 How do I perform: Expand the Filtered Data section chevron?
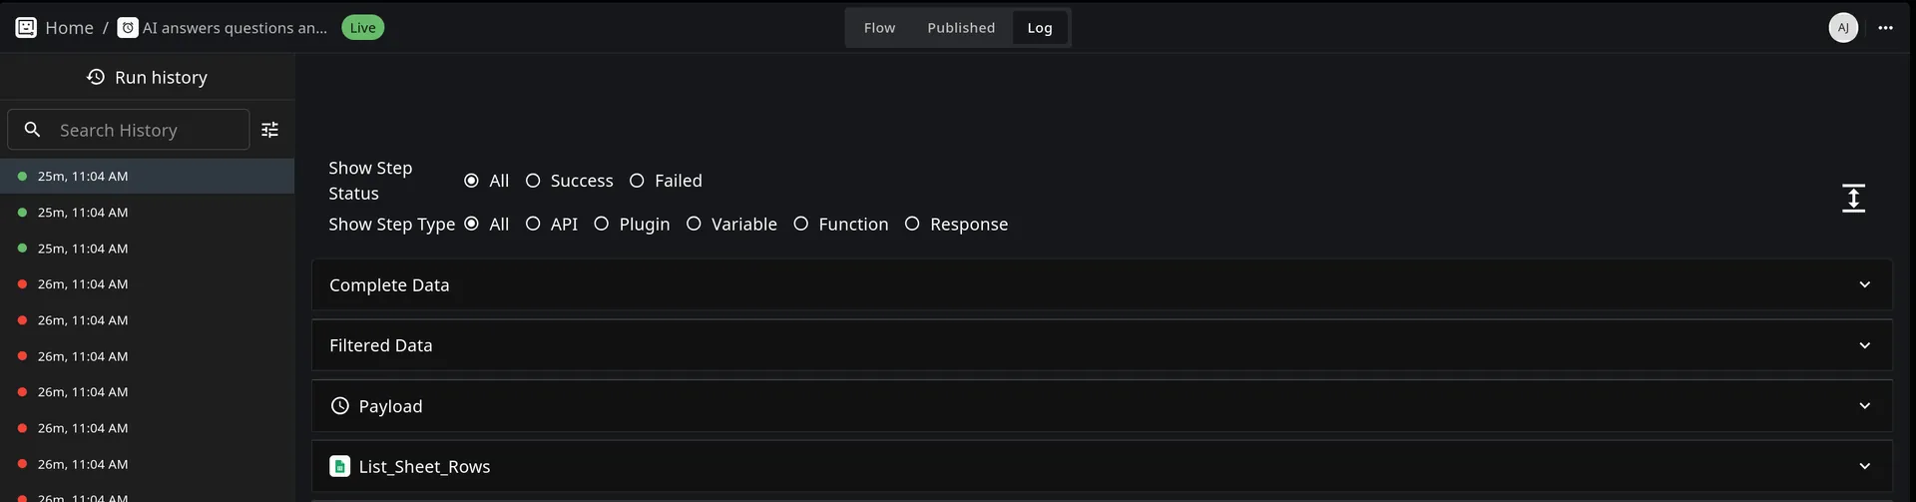pyautogui.click(x=1865, y=345)
